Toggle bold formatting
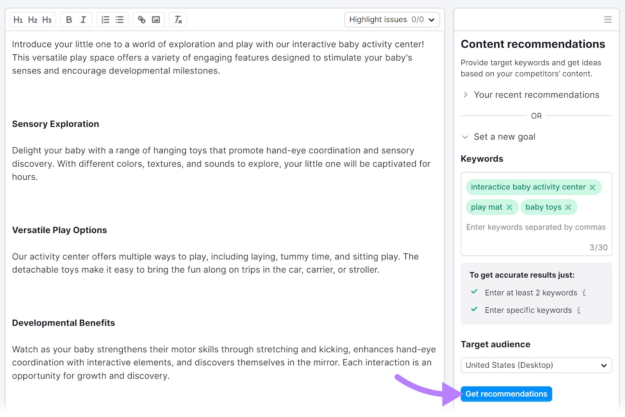This screenshot has width=625, height=417. point(69,20)
